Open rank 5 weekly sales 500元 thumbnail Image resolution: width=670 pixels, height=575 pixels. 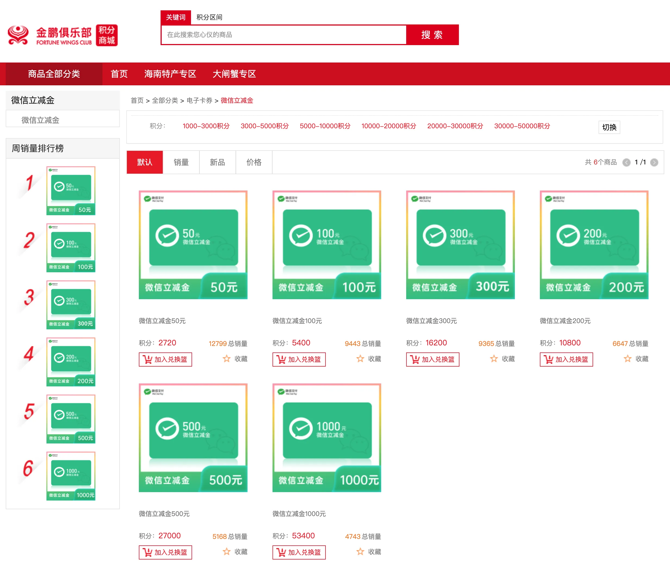point(71,419)
